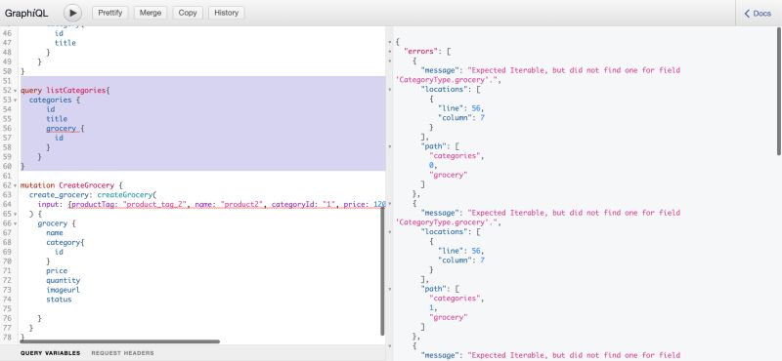This screenshot has width=782, height=361.
Task: Click the 'quantity' field on line 72
Action: (64, 280)
